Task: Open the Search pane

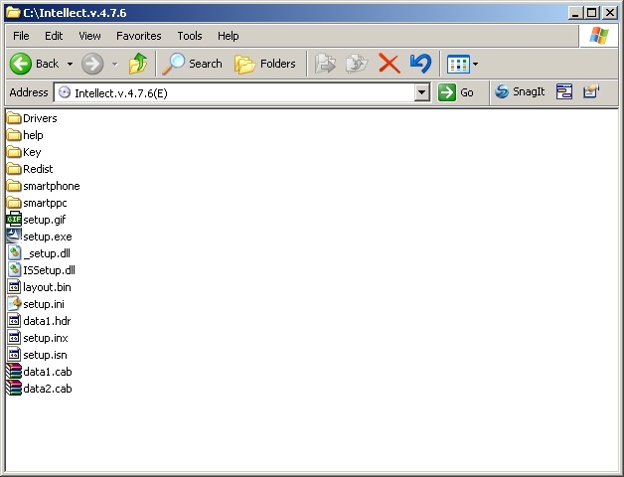Action: (x=192, y=64)
